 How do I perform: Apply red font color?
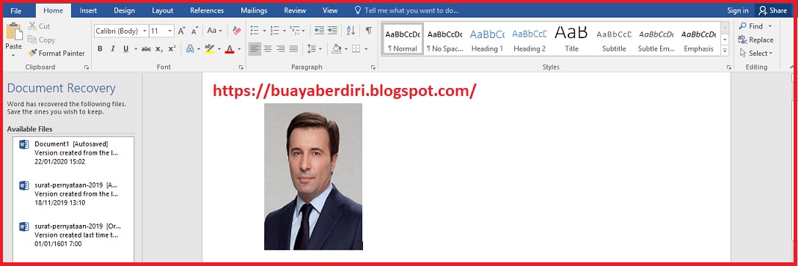229,49
